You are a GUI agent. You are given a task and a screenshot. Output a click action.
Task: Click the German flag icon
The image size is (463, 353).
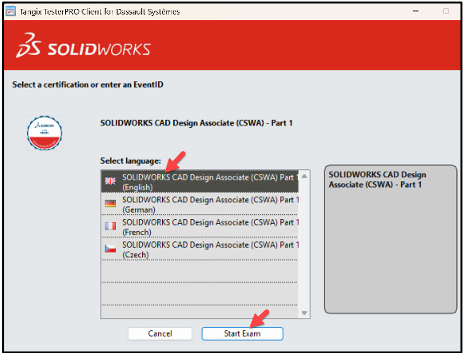click(110, 204)
